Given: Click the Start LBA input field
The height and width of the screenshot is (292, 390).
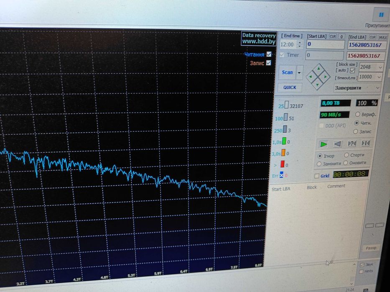Looking at the screenshot, I should (326, 45).
